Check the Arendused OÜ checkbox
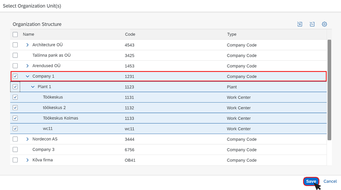Viewport: 341px width, 190px height. (15, 66)
